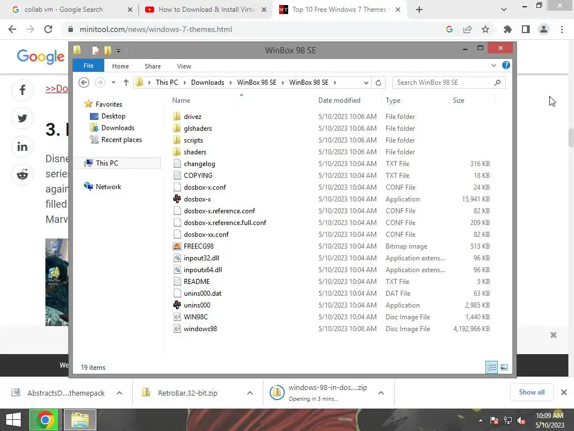Select dosbox-x.reference.full.conf file name
574x431 pixels.
click(x=225, y=223)
